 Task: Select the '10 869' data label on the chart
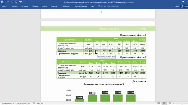[x=79, y=97]
